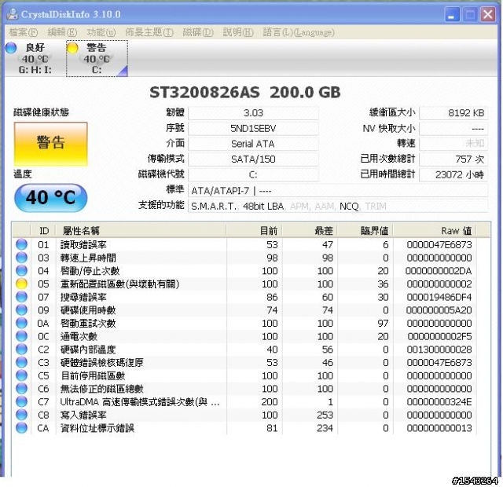Screen dimensions: 503x487
Task: Click the status orb for attribute CA
Action: coord(21,428)
